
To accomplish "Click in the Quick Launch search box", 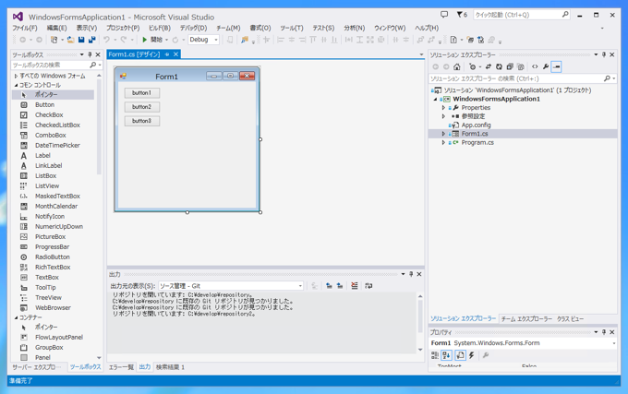I will pyautogui.click(x=522, y=15).
